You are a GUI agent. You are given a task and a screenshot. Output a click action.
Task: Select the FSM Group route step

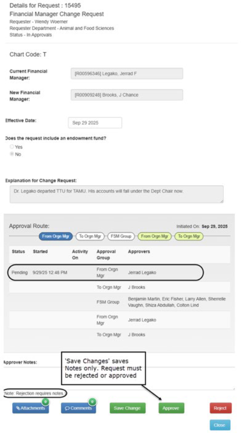121,236
